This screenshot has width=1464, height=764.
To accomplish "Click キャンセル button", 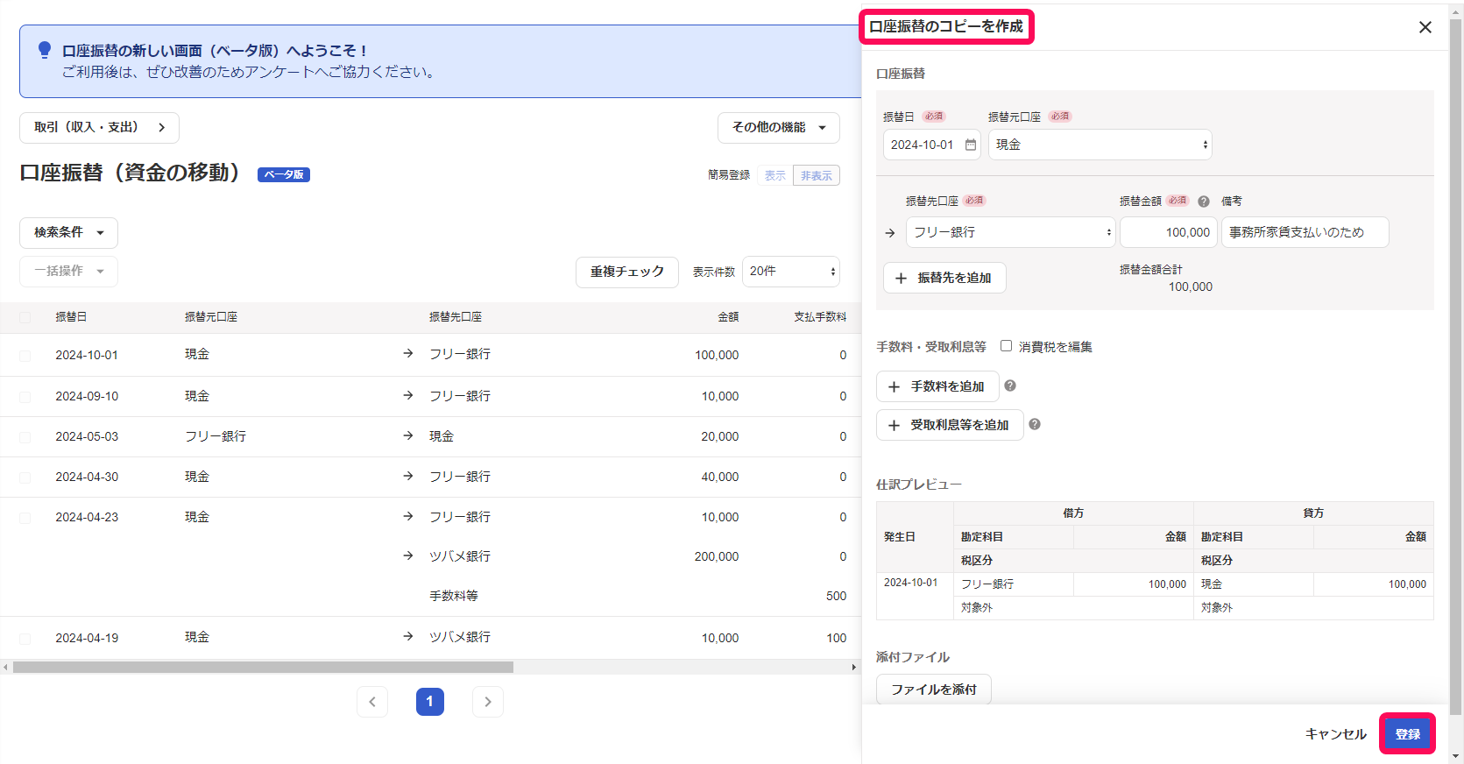I will (1335, 734).
